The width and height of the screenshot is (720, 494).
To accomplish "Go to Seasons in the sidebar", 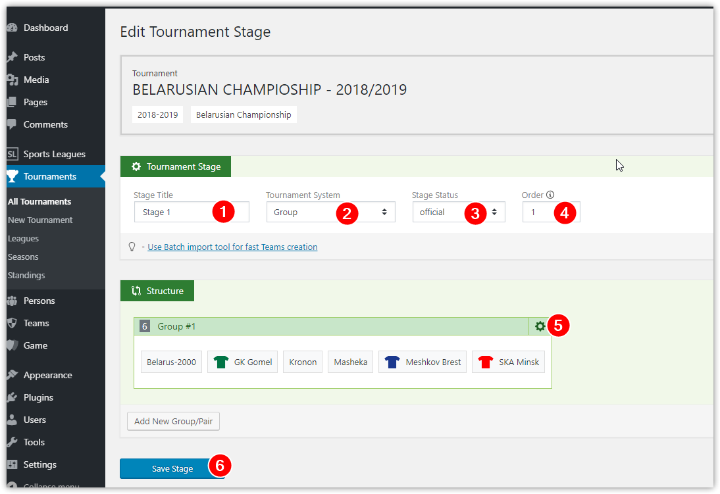I will point(23,257).
